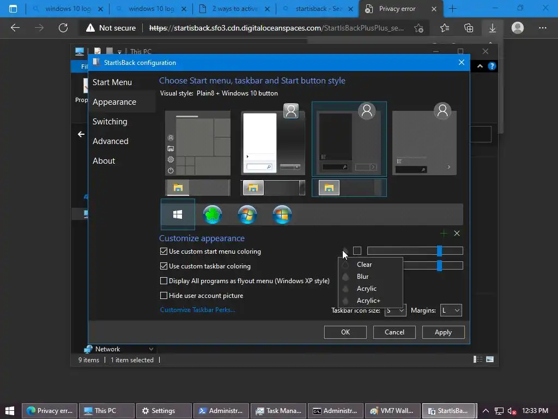Click the Cancel button
Viewport: 558px width, 419px height.
pos(395,332)
